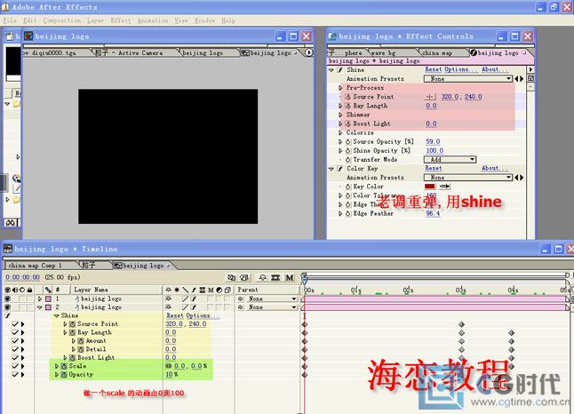Open the Effect menu

[x=121, y=20]
